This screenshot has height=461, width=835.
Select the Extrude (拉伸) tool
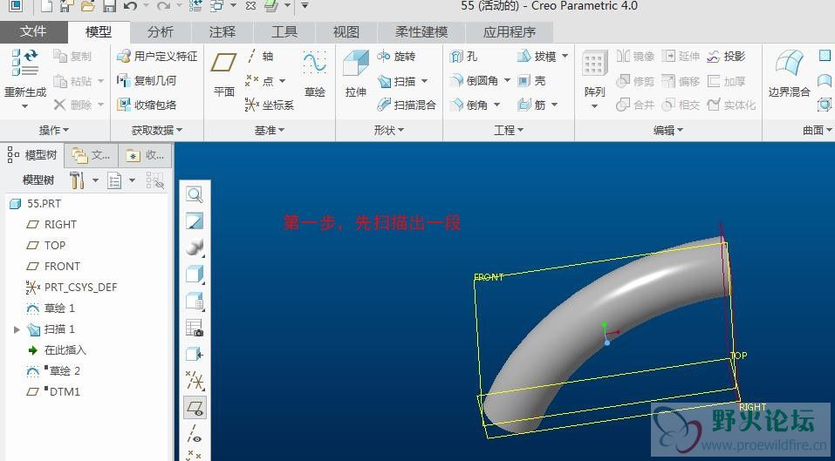tap(355, 73)
